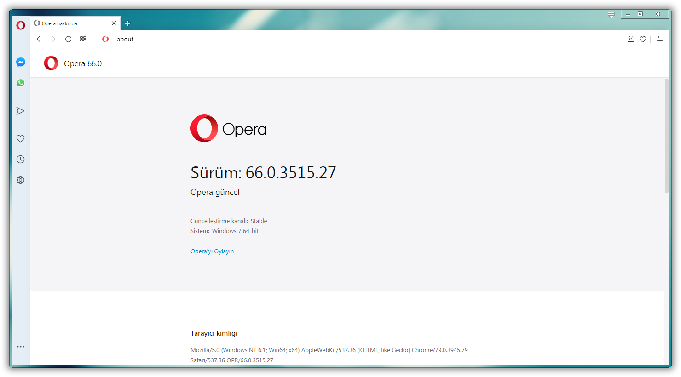Open Speed Dial start page grid

[x=83, y=39]
